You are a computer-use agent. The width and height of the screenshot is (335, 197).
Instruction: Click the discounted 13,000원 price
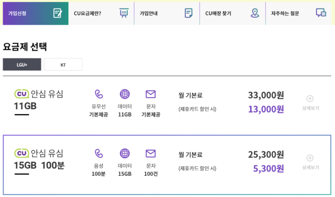tap(266, 109)
